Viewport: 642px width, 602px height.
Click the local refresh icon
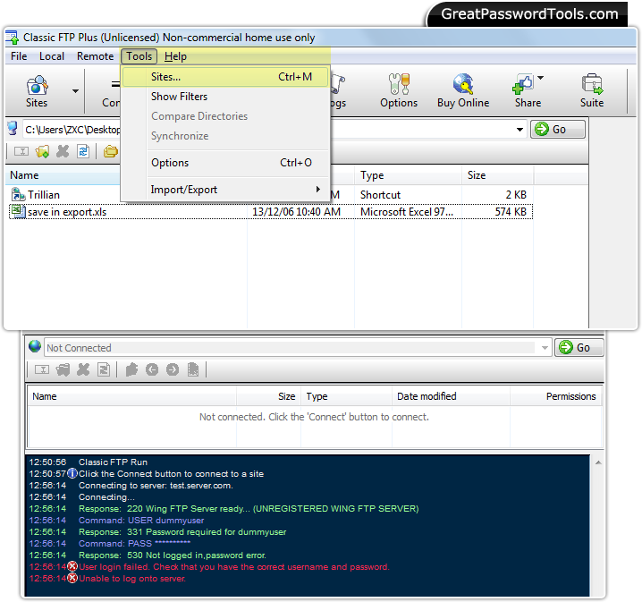click(x=83, y=151)
